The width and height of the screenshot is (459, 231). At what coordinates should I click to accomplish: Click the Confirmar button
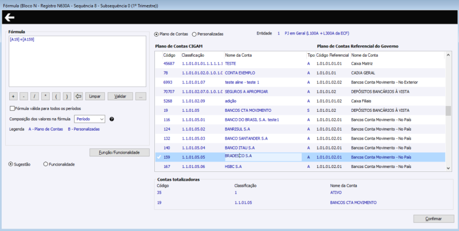[x=433, y=219]
